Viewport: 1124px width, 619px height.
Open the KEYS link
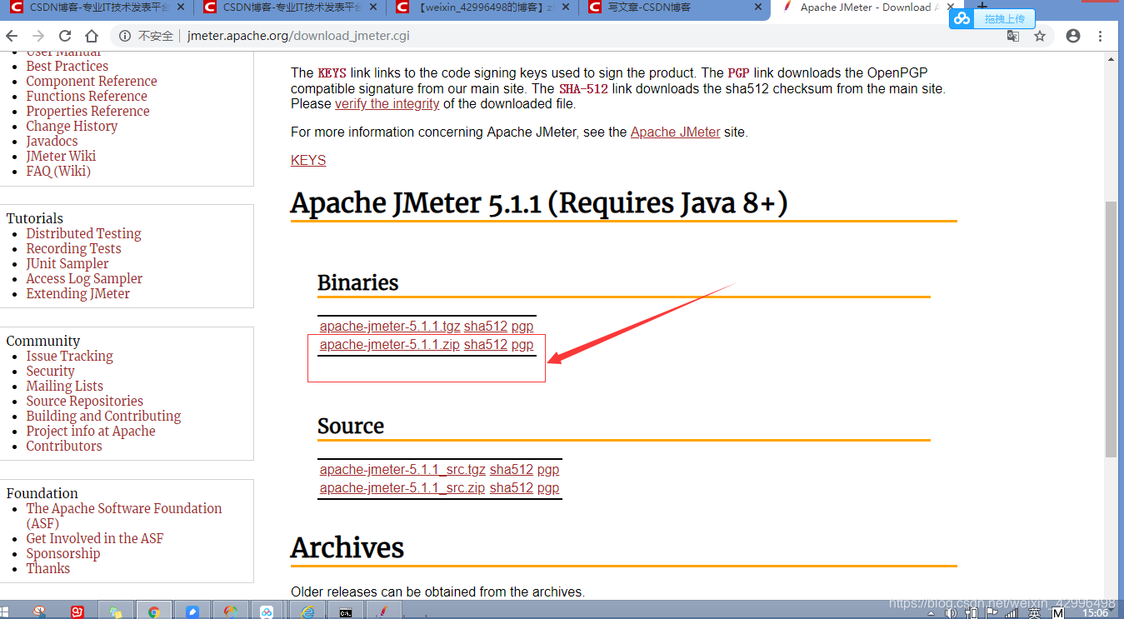click(308, 161)
